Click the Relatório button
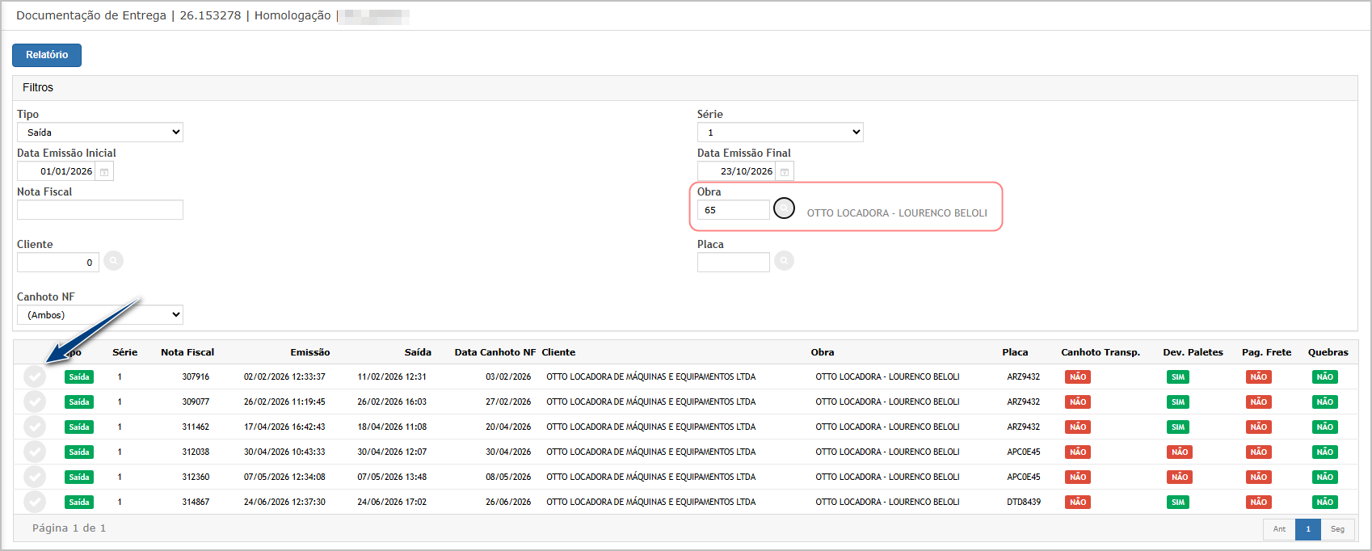 (x=47, y=55)
